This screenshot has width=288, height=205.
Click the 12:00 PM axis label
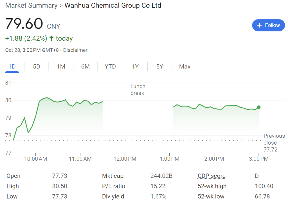(x=125, y=159)
